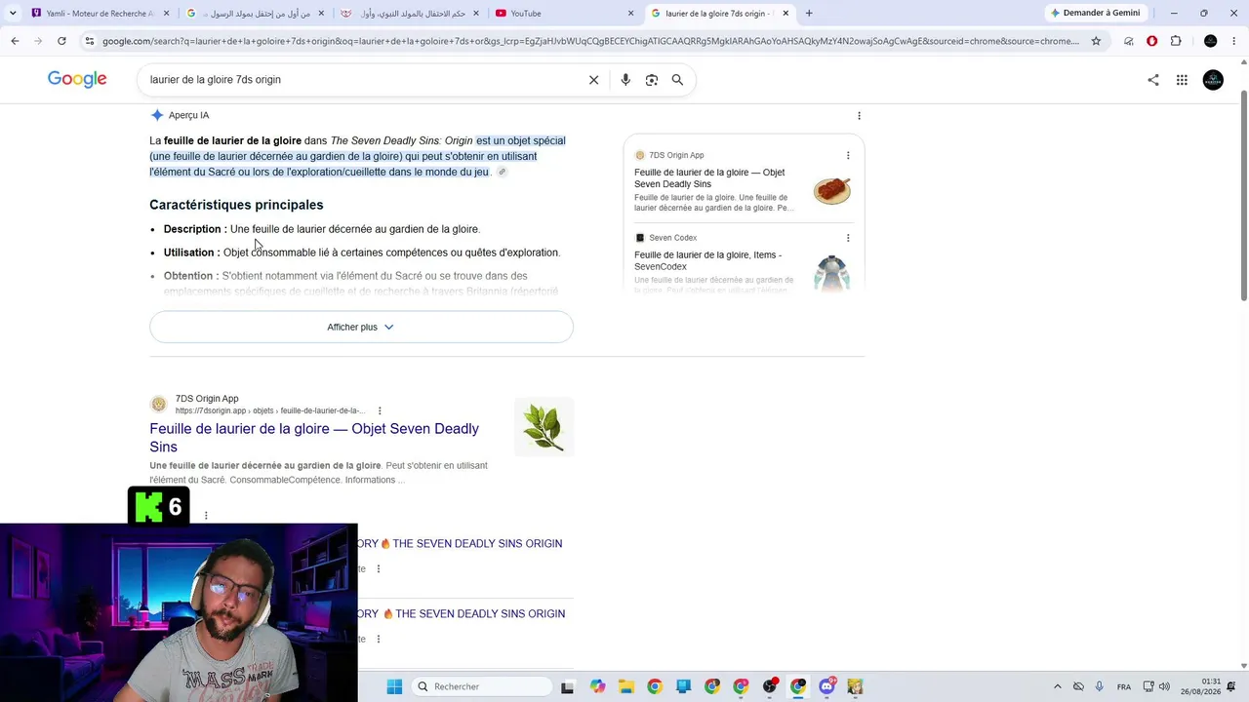
Task: Open the Windows Start menu
Action: tap(394, 686)
